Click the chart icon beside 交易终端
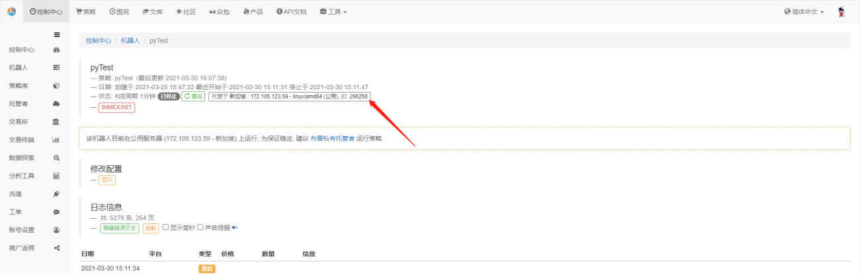Screen dimensions: 860x275 click(x=56, y=139)
